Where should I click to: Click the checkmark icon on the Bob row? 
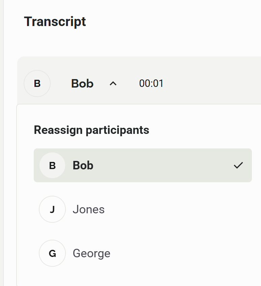pos(239,165)
